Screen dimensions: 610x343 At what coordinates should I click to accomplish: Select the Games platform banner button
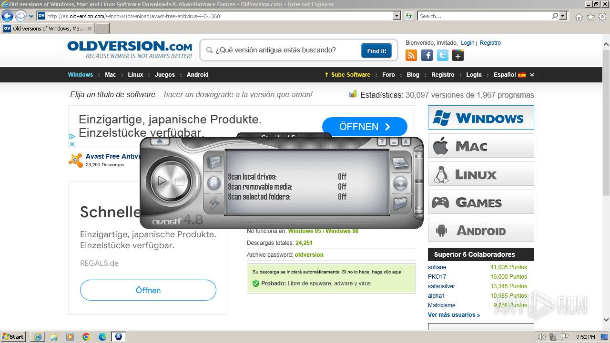(481, 202)
